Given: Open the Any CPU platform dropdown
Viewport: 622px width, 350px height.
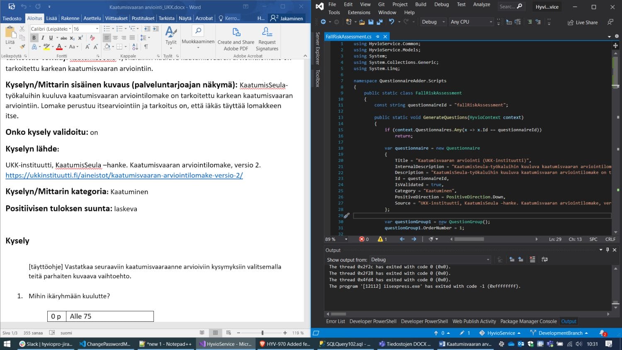Looking at the screenshot, I should click(x=491, y=22).
